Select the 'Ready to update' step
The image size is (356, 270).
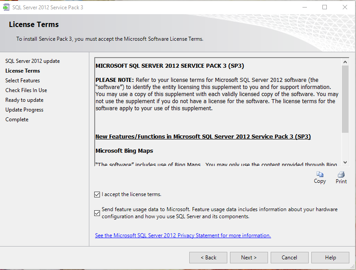[24, 100]
